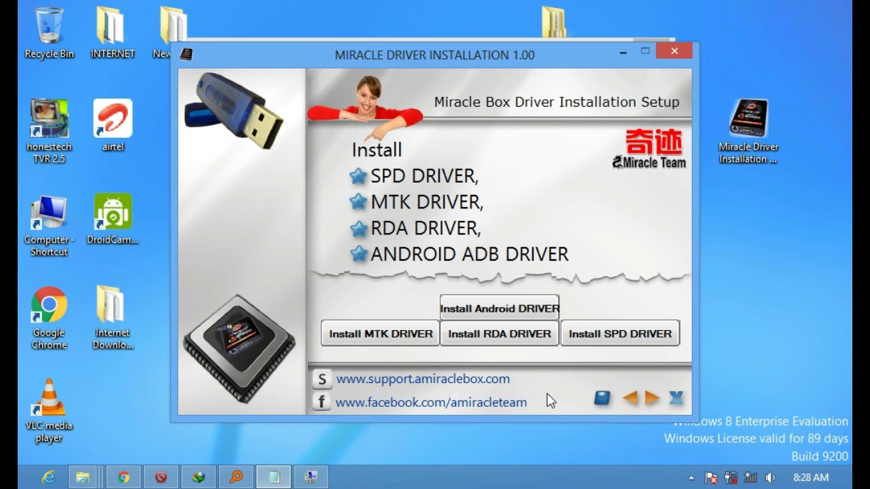
Task: Click the Miracle Team logo
Action: pyautogui.click(x=649, y=149)
